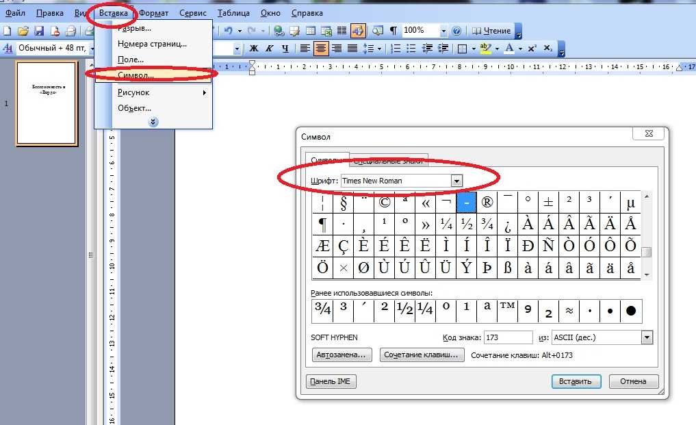Click the blue Help question mark icon
The image size is (696, 425).
click(x=456, y=31)
